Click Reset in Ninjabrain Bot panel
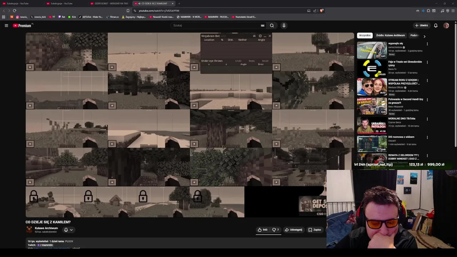The height and width of the screenshot is (257, 457). [x=265, y=61]
